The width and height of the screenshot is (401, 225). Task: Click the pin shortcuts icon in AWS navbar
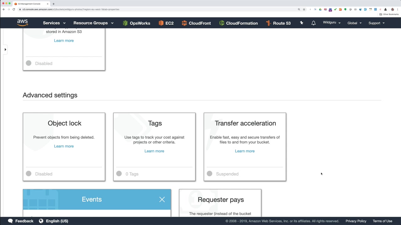pyautogui.click(x=301, y=23)
